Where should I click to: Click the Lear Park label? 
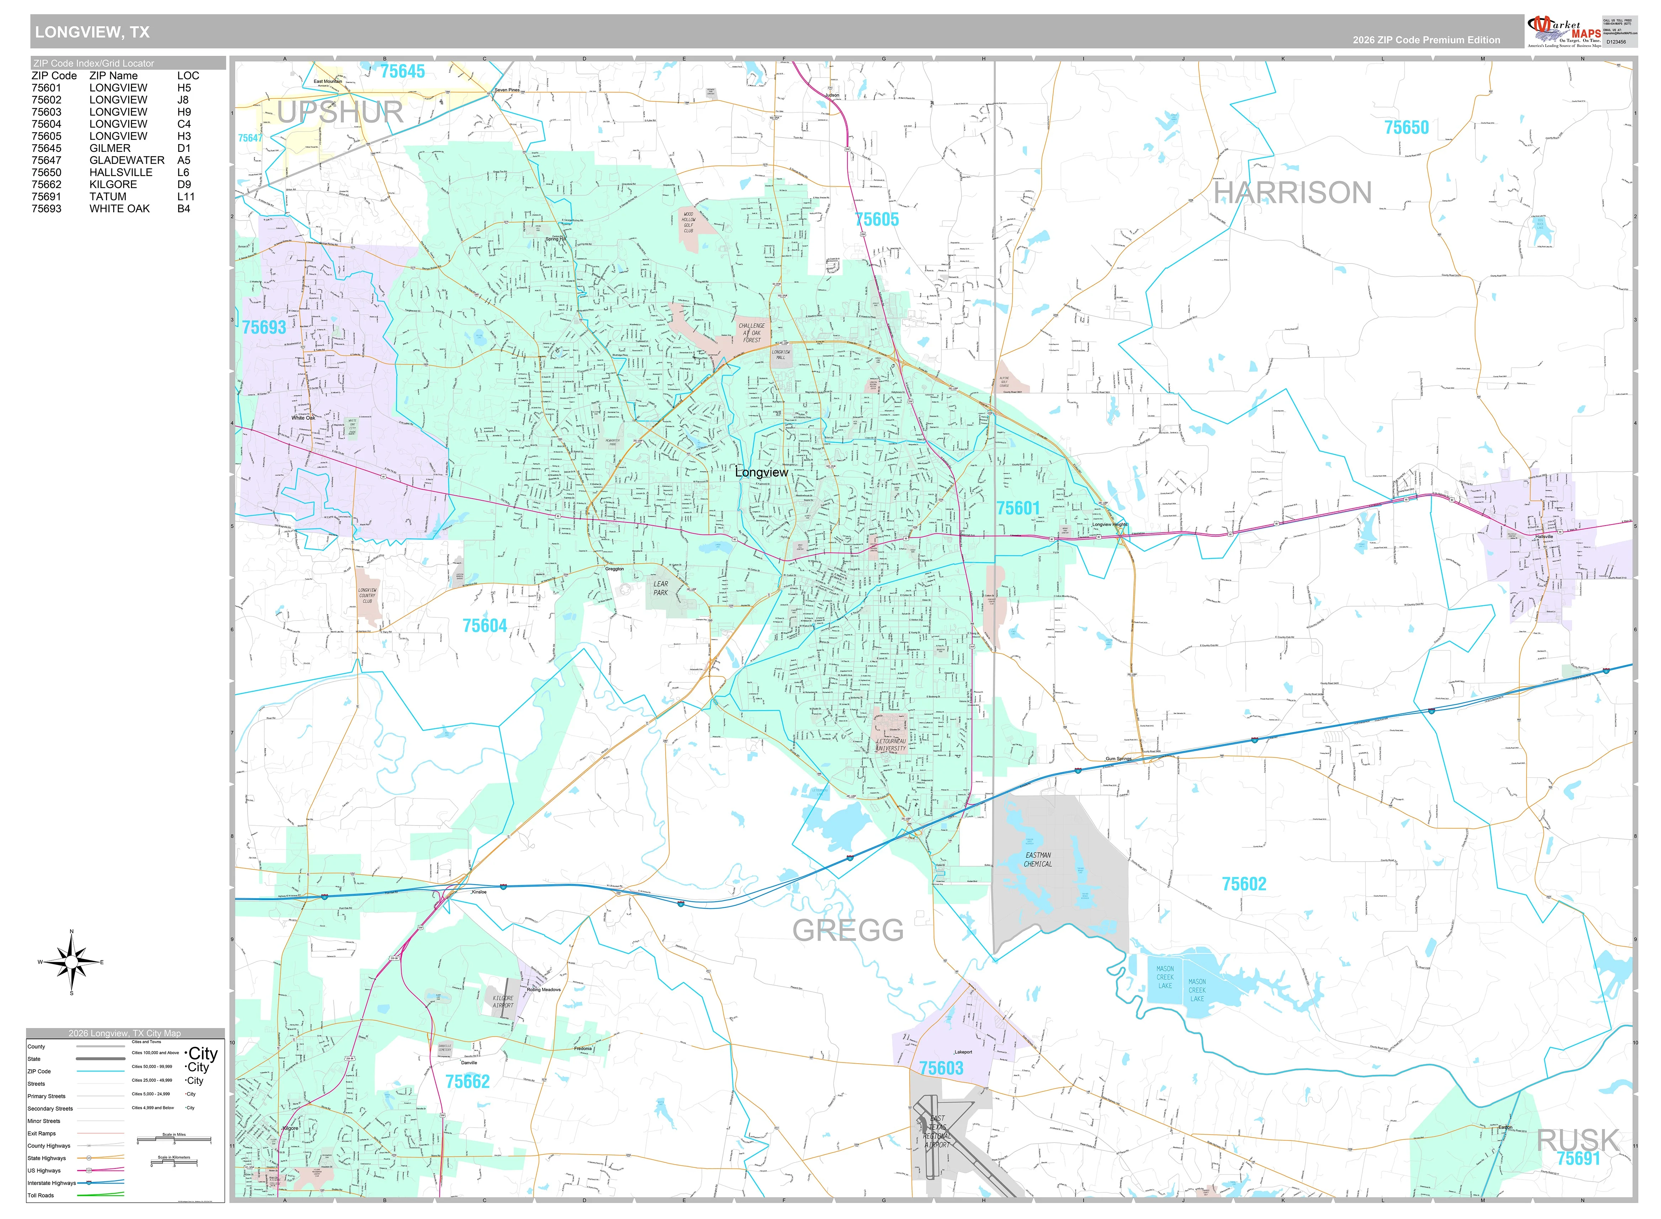pyautogui.click(x=660, y=588)
